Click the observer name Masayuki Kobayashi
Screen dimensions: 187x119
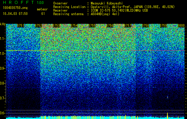[x=107, y=3]
